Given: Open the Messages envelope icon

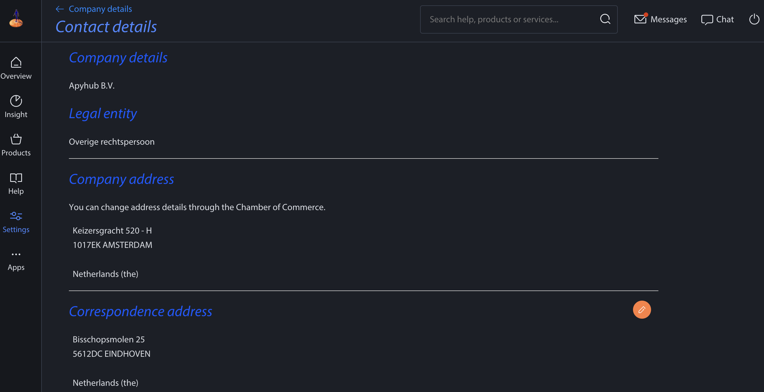Looking at the screenshot, I should pos(641,19).
